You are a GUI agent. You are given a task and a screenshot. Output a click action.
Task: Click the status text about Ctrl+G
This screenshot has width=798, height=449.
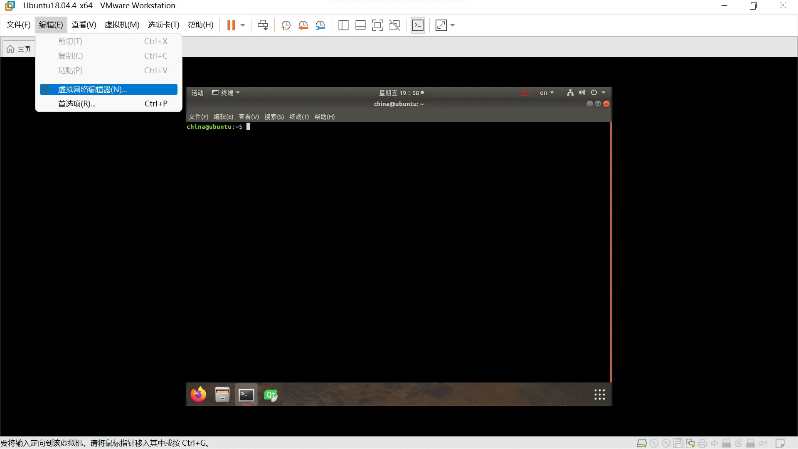point(105,443)
